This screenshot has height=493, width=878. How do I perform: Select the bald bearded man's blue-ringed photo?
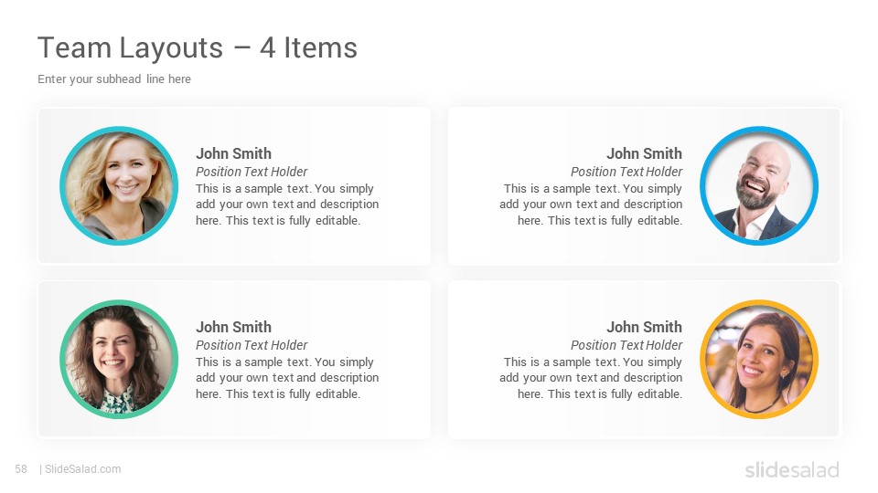pos(759,185)
